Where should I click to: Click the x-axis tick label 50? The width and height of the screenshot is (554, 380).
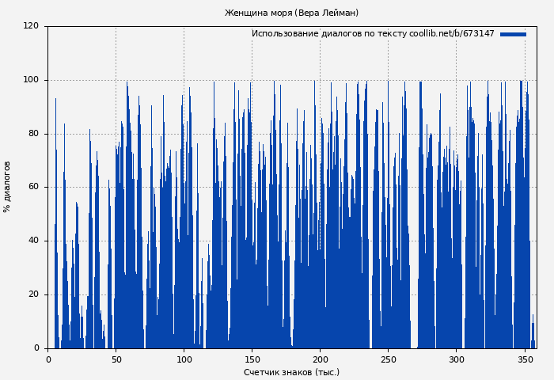pos(116,359)
